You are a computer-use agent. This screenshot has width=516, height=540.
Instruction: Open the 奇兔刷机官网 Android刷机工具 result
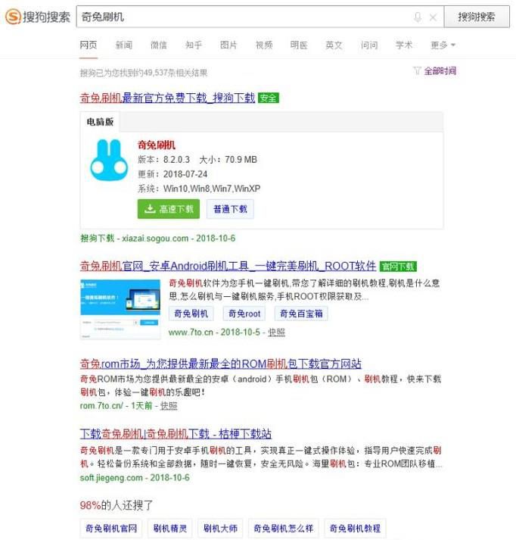click(x=228, y=266)
